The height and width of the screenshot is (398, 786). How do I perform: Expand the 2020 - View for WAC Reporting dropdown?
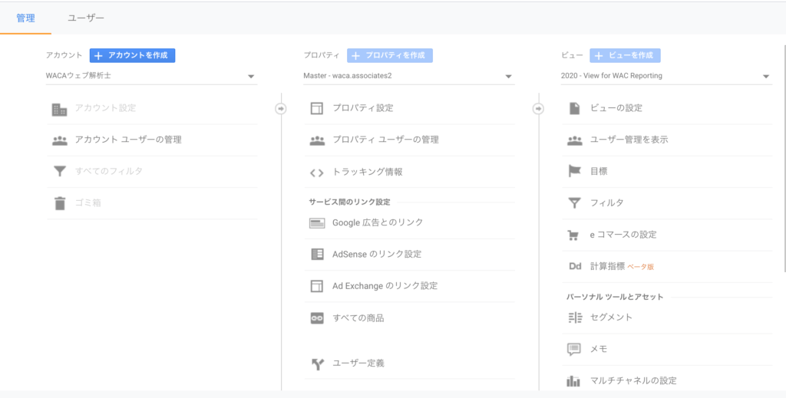point(666,76)
